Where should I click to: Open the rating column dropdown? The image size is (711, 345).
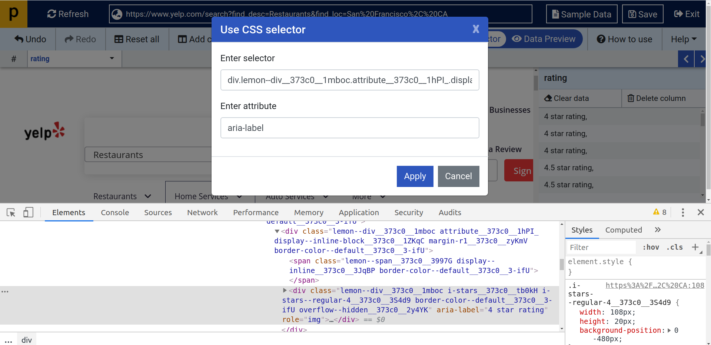(112, 59)
